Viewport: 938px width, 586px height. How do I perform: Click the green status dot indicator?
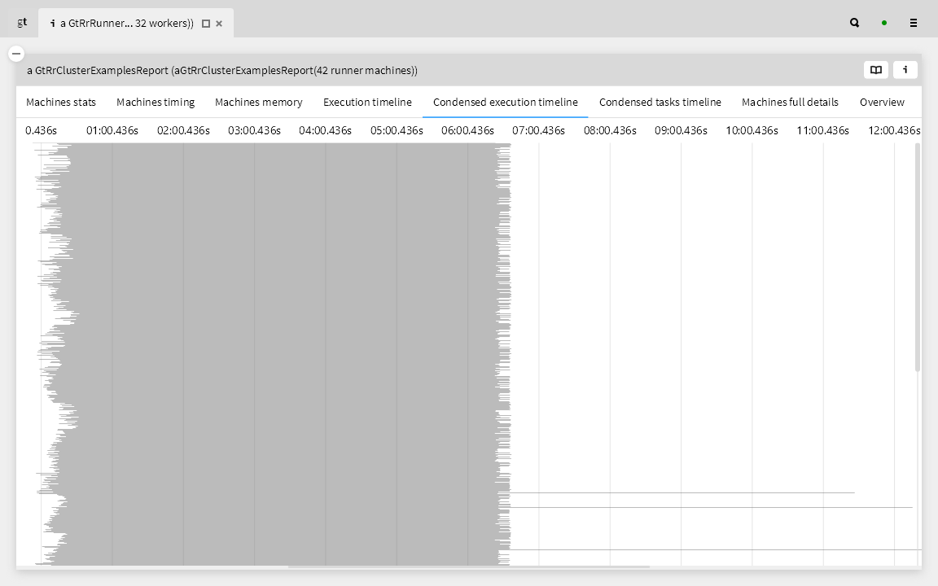pyautogui.click(x=884, y=23)
